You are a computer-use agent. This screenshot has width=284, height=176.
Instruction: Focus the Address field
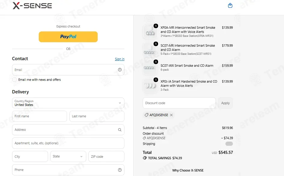[x=68, y=130]
